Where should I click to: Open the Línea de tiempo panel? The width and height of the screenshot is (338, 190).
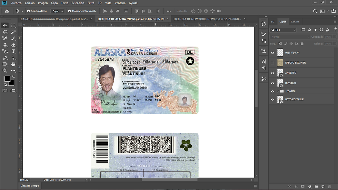[30, 186]
